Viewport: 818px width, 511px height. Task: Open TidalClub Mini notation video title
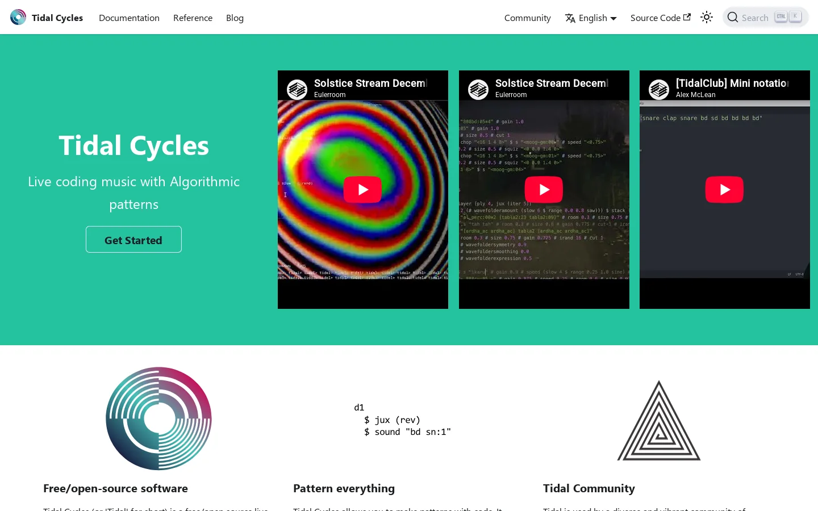pos(732,83)
